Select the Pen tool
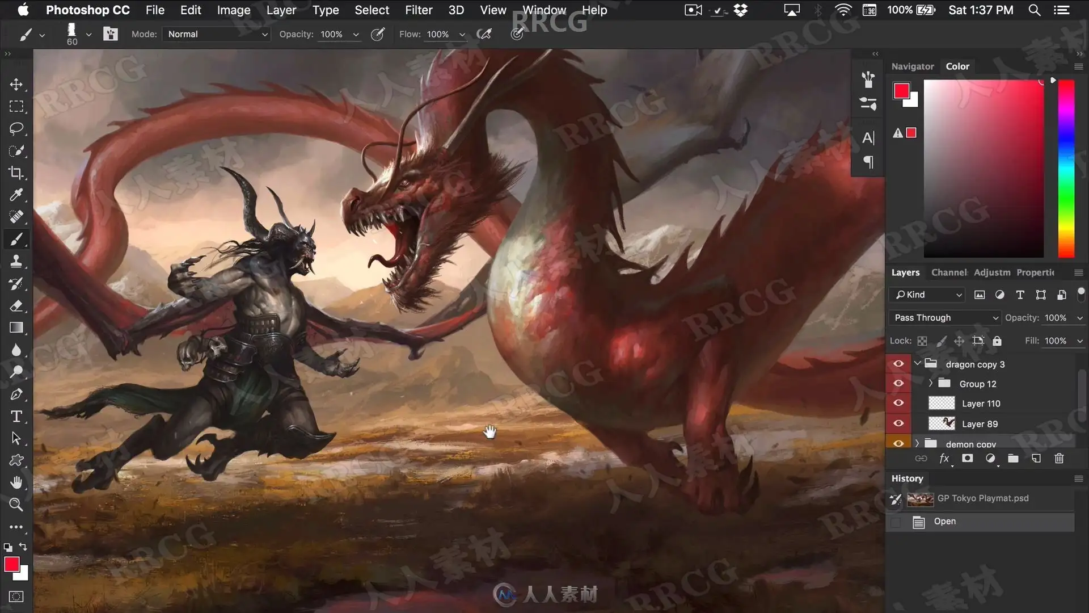Viewport: 1089px width, 613px height. 16,394
